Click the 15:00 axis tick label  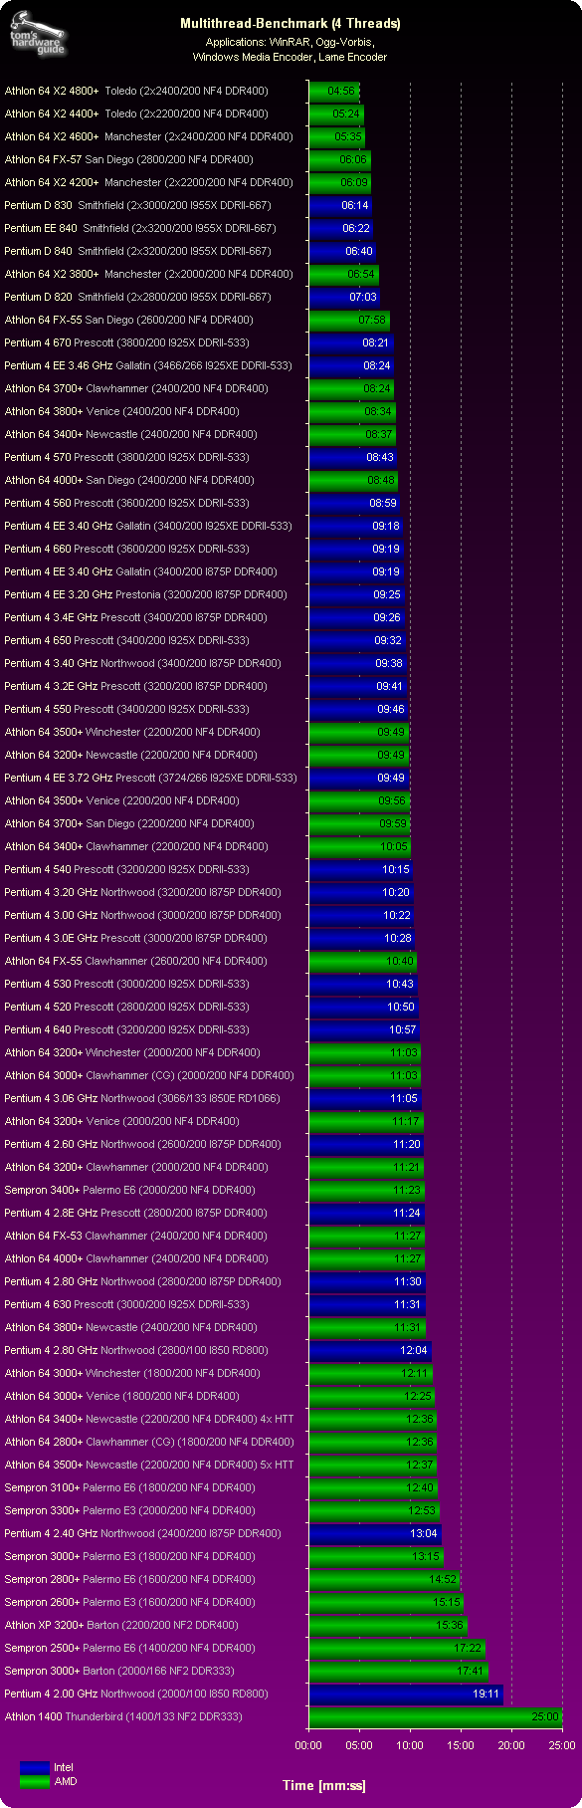pyautogui.click(x=461, y=1745)
